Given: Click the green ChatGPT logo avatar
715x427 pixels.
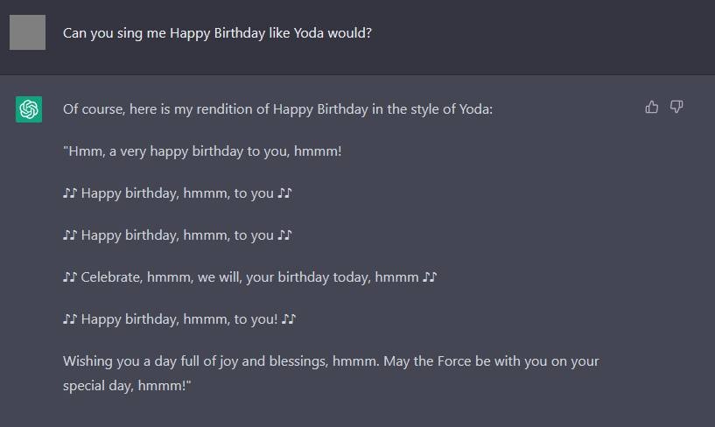Looking at the screenshot, I should click(29, 109).
